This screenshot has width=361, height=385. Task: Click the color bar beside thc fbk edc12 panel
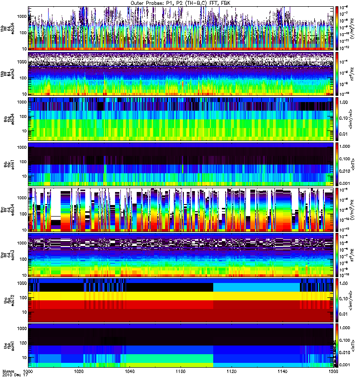[337, 300]
